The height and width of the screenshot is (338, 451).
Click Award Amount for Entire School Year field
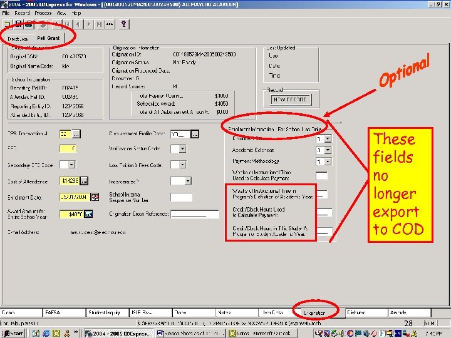[x=71, y=214]
